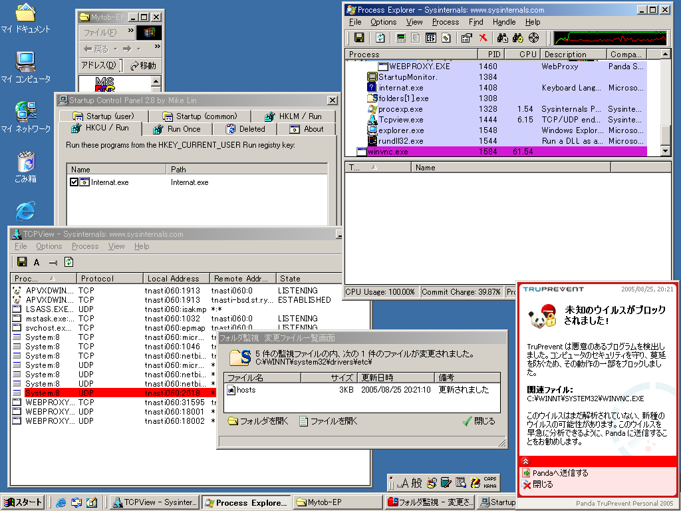
Task: Open the System Information icon in Process Explorer
Action: (401, 38)
